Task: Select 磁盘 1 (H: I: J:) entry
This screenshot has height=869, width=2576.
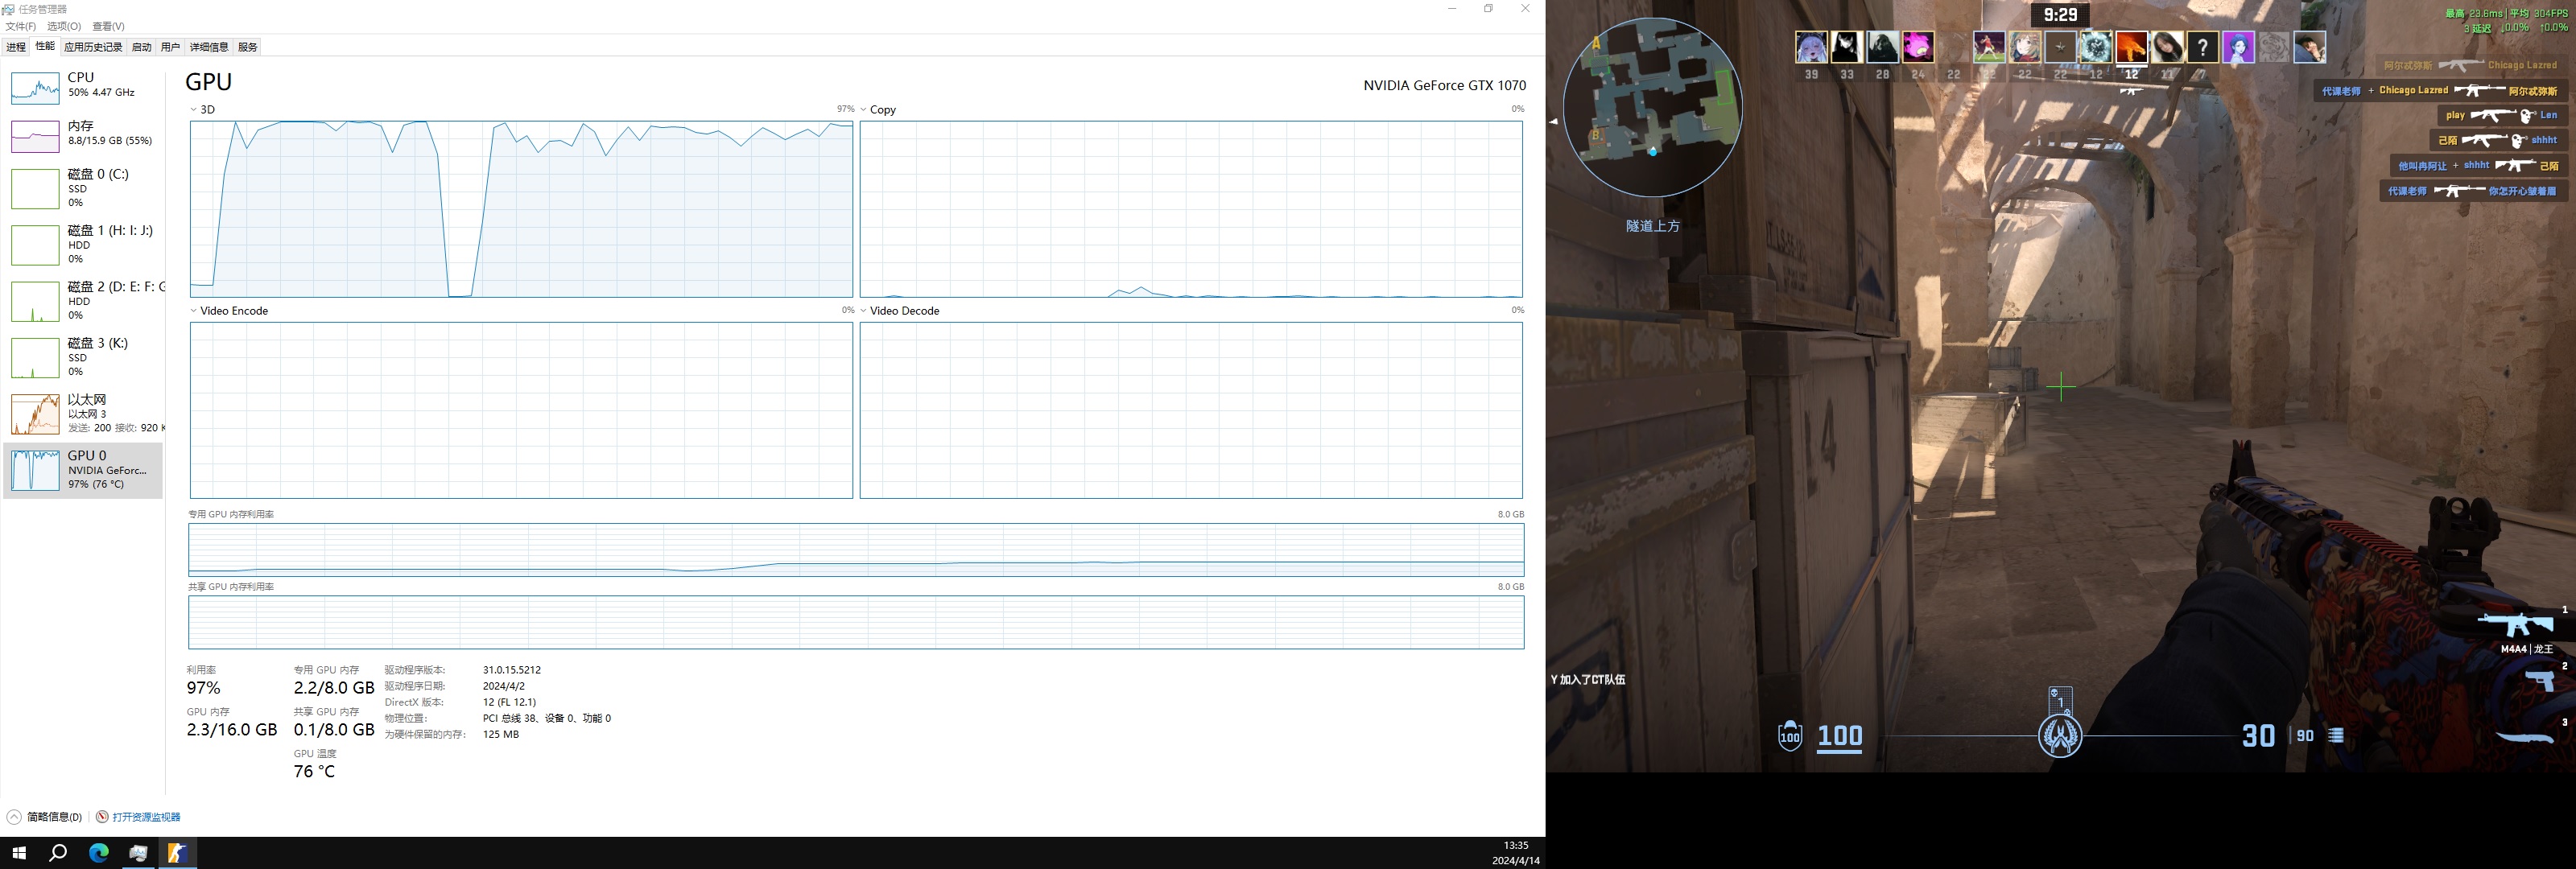Action: tap(84, 244)
